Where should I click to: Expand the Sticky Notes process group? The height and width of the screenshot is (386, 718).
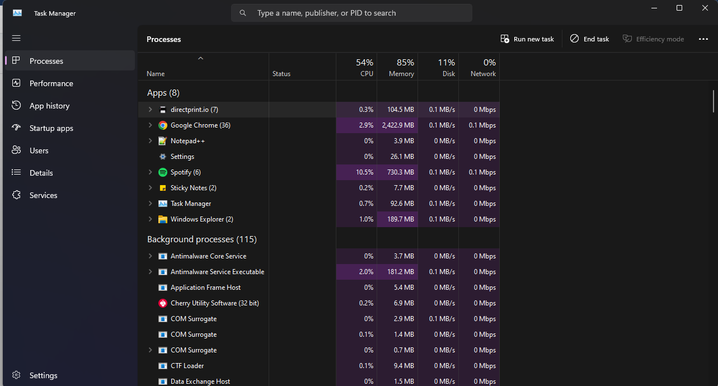pos(150,188)
